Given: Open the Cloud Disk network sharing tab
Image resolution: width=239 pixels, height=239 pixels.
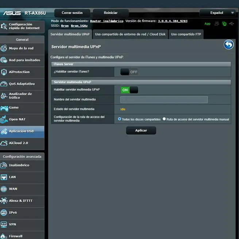Looking at the screenshot, I should pos(130,34).
